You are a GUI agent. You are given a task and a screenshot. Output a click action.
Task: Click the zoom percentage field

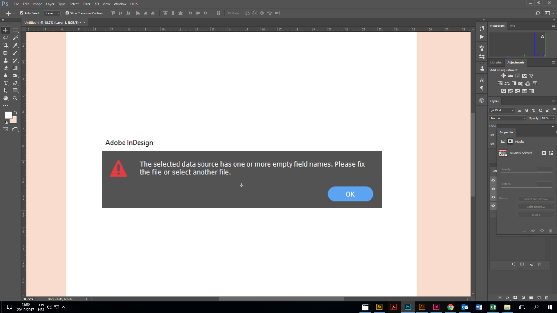[28, 299]
